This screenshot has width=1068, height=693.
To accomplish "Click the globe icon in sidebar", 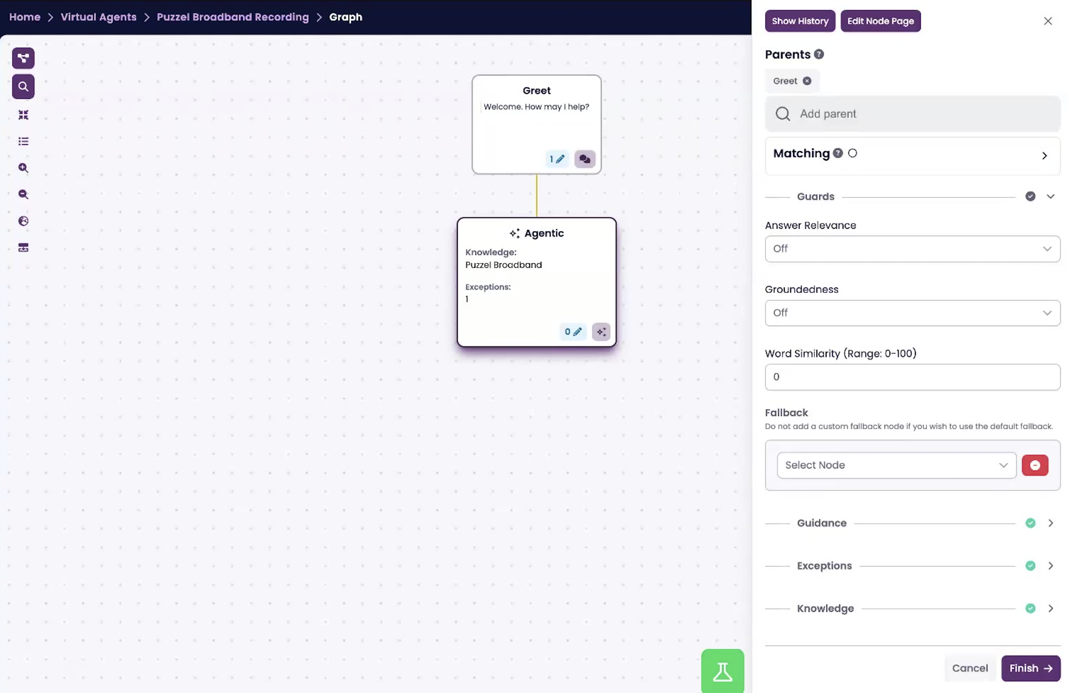I will pyautogui.click(x=23, y=221).
